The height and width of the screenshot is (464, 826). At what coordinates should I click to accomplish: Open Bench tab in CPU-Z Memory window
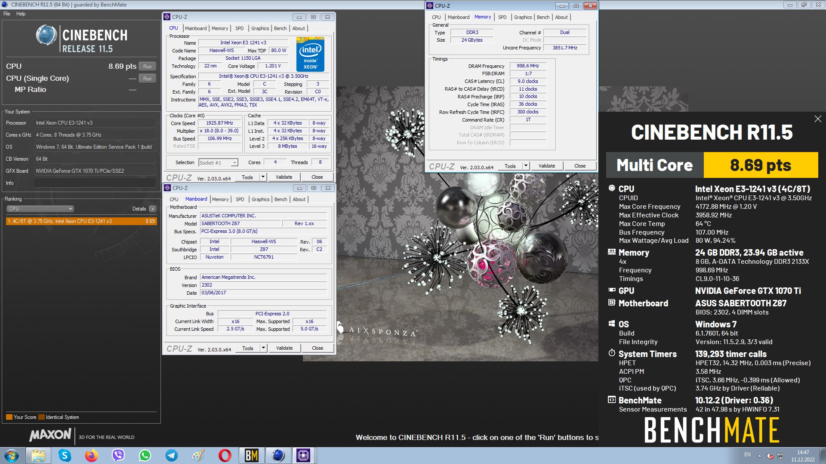pyautogui.click(x=543, y=17)
